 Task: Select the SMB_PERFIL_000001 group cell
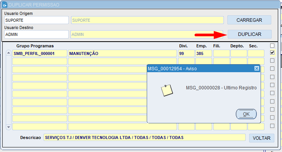point(40,53)
